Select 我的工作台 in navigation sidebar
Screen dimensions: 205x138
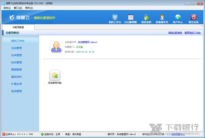(x=20, y=41)
